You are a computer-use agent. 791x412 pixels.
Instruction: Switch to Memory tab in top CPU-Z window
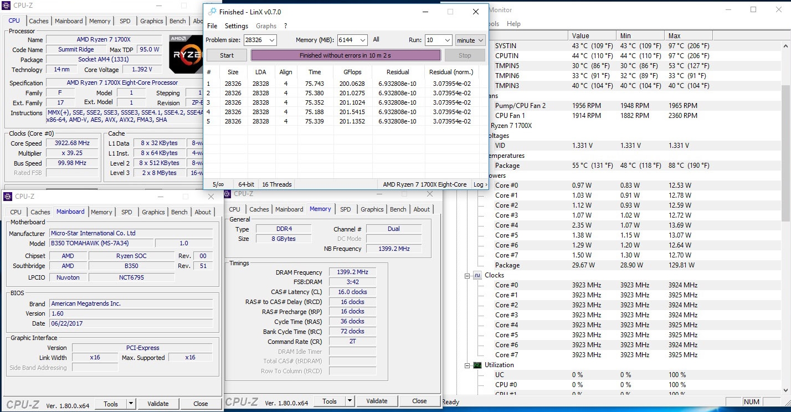[x=100, y=21]
